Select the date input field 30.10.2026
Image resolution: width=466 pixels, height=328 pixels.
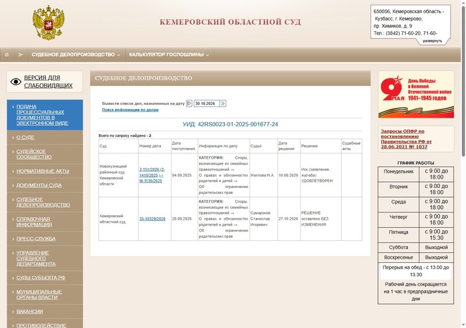[206, 104]
